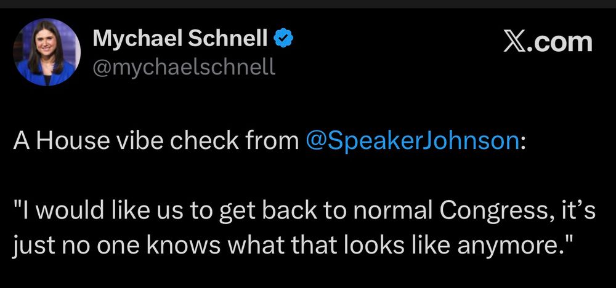Click the blue verified checkmark badge

pyautogui.click(x=284, y=40)
